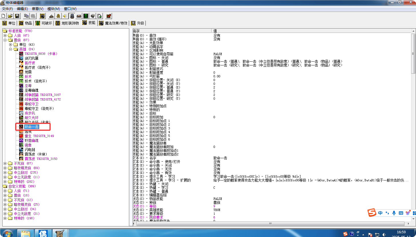Screen dimensions: 416x237
Task: Switch to the 物品 tab
Action: [x=26, y=23]
